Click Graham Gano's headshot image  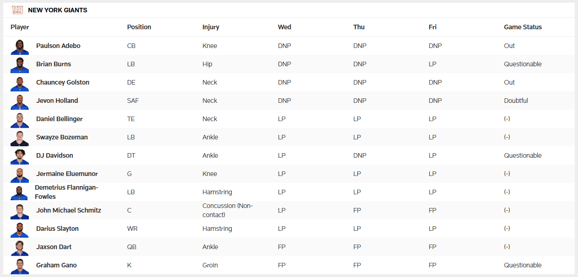click(19, 266)
